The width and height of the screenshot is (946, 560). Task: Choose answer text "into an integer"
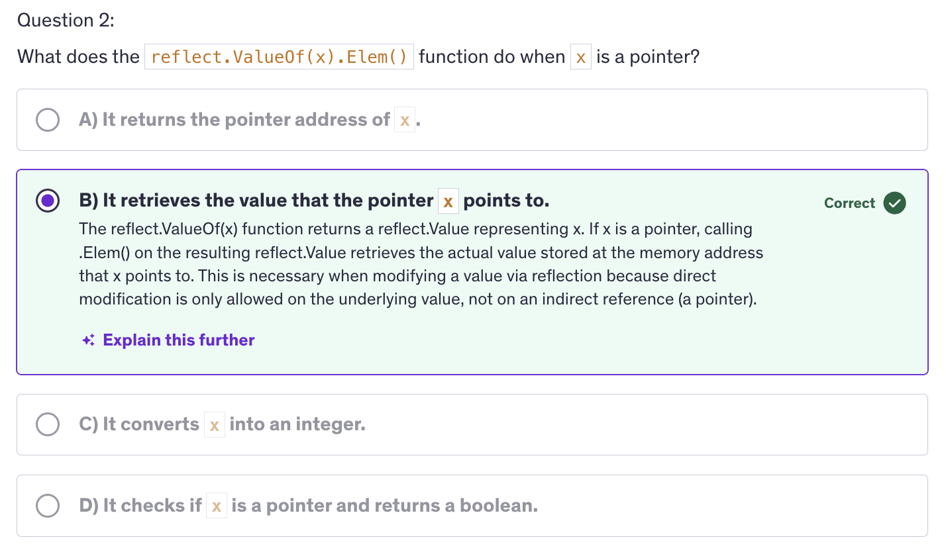297,424
